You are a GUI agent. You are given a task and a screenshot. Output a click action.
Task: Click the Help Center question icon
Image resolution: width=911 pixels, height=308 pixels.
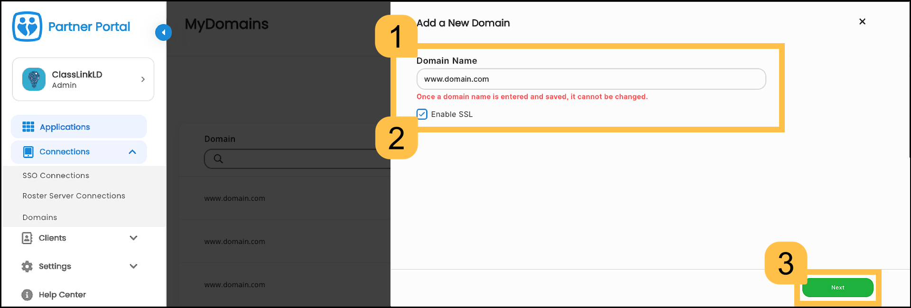pos(27,295)
